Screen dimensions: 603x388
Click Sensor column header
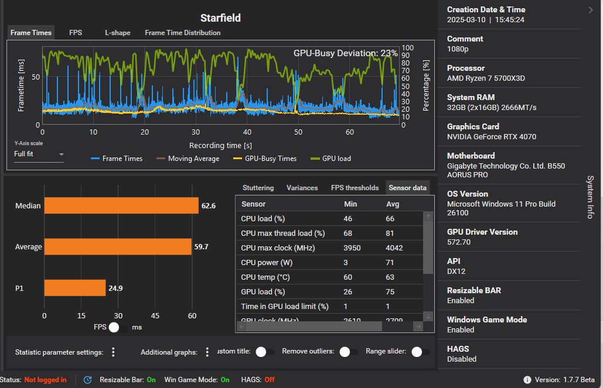pos(253,204)
